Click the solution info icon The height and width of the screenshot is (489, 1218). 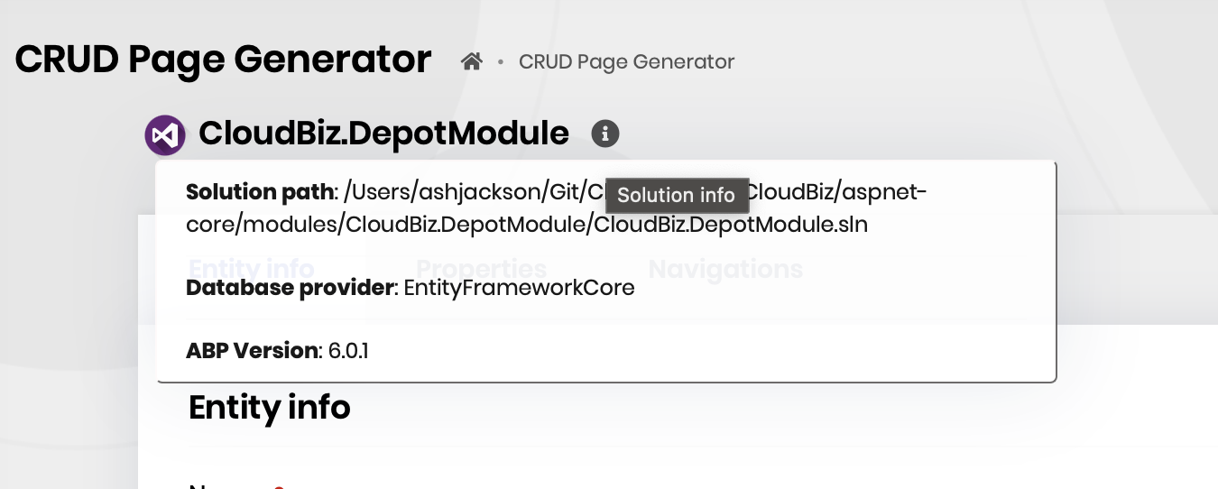(x=605, y=134)
